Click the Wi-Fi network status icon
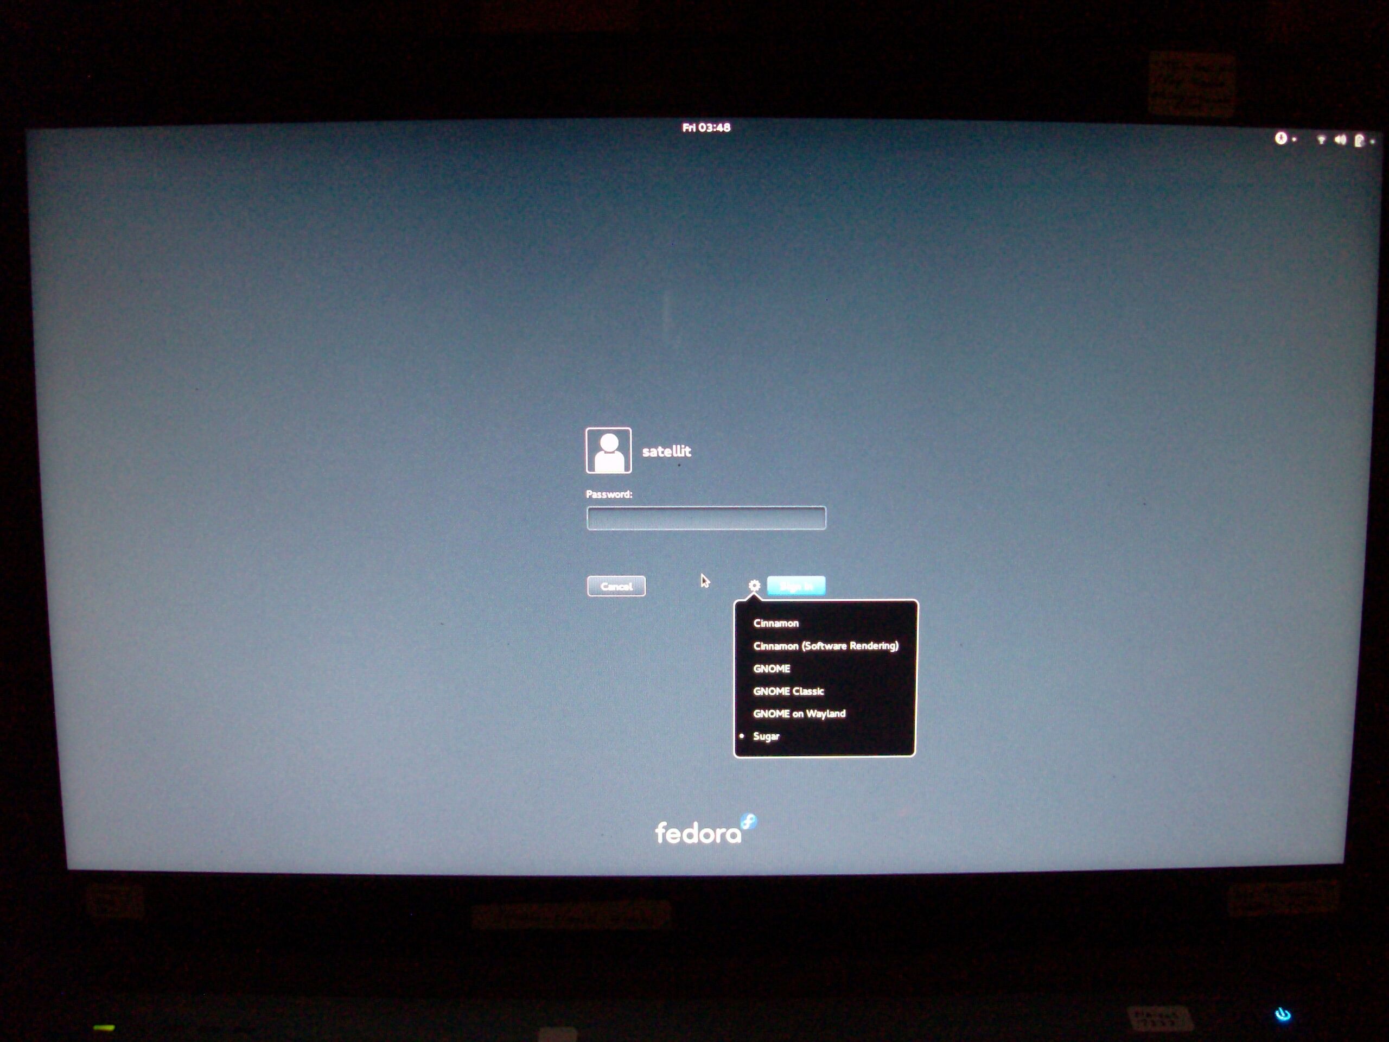Viewport: 1389px width, 1042px height. [x=1321, y=139]
